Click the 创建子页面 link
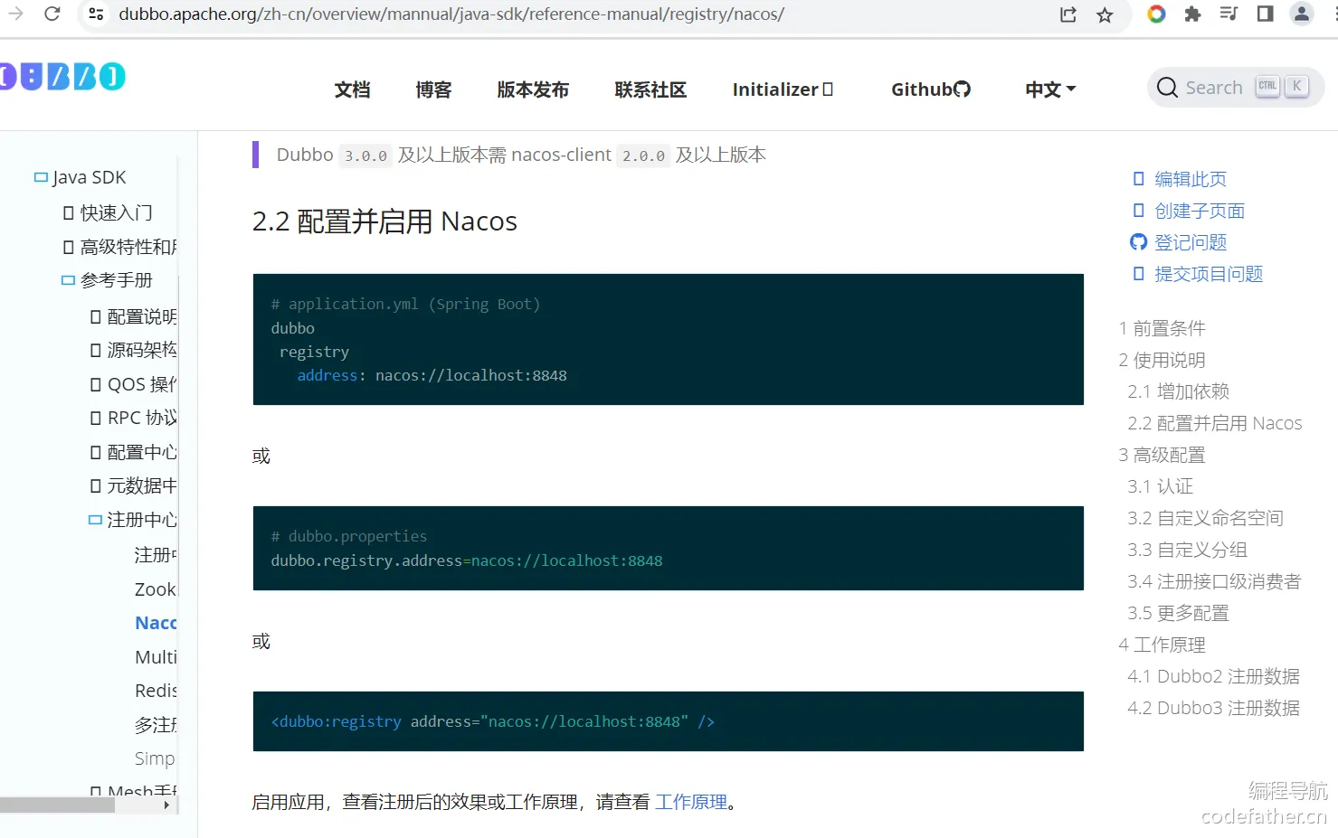The width and height of the screenshot is (1338, 838). click(x=1200, y=211)
